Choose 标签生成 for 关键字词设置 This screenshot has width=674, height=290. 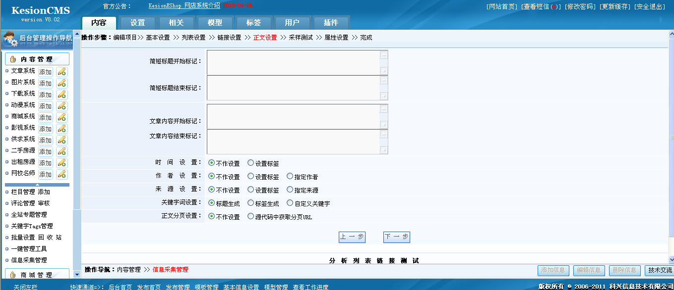250,203
